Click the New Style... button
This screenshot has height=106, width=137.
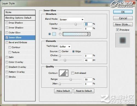tap(123, 25)
